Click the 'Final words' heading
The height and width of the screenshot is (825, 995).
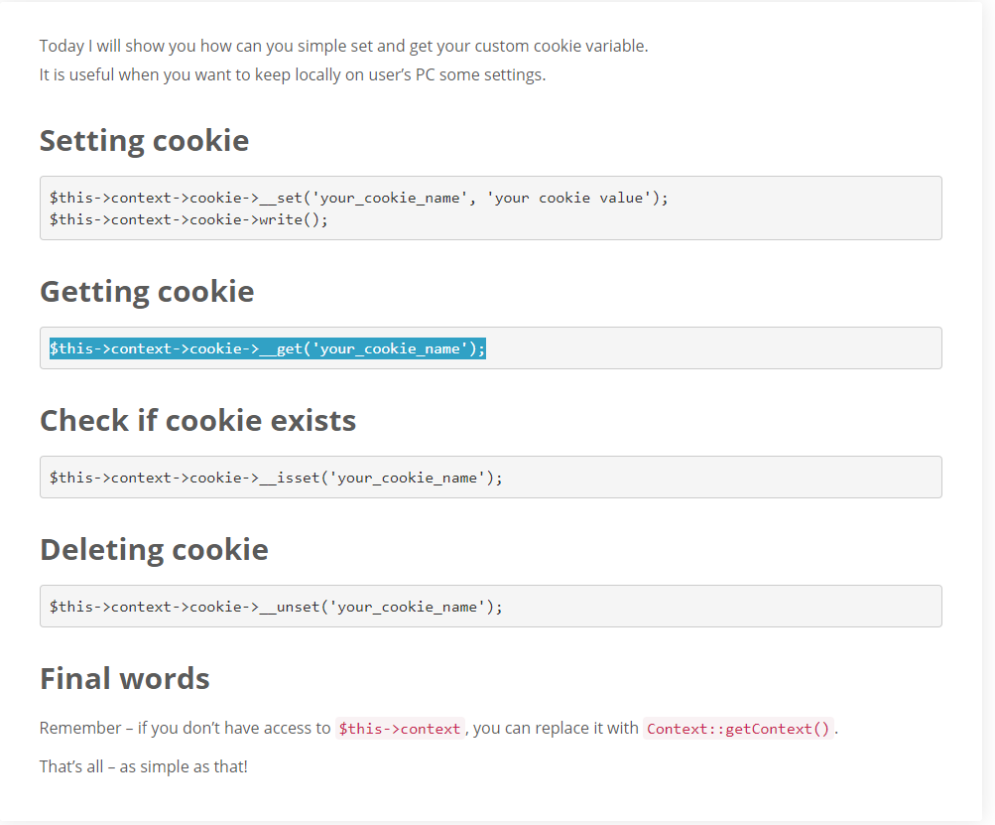tap(124, 678)
